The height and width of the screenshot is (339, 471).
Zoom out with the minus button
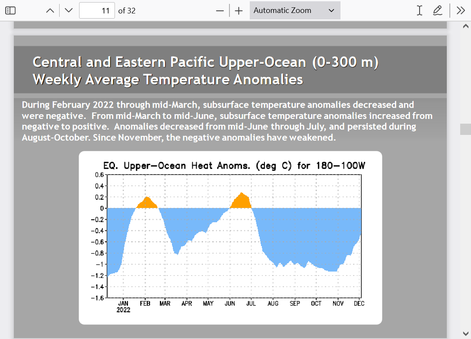pyautogui.click(x=220, y=11)
